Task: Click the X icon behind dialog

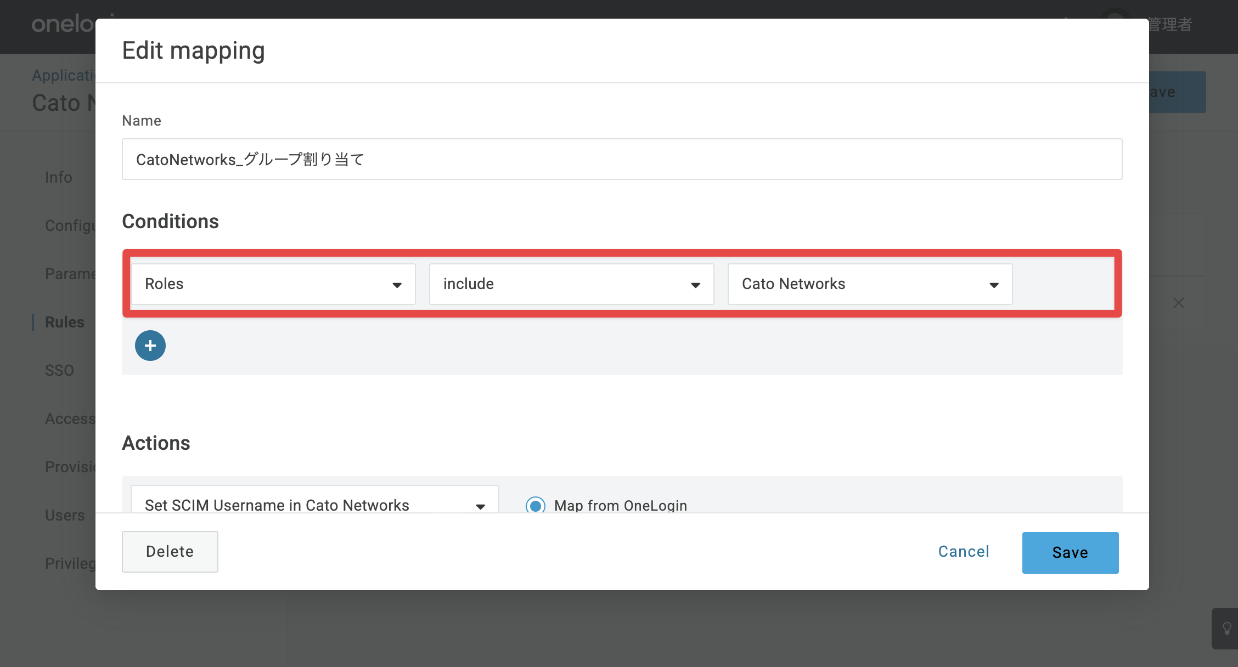Action: [1178, 303]
